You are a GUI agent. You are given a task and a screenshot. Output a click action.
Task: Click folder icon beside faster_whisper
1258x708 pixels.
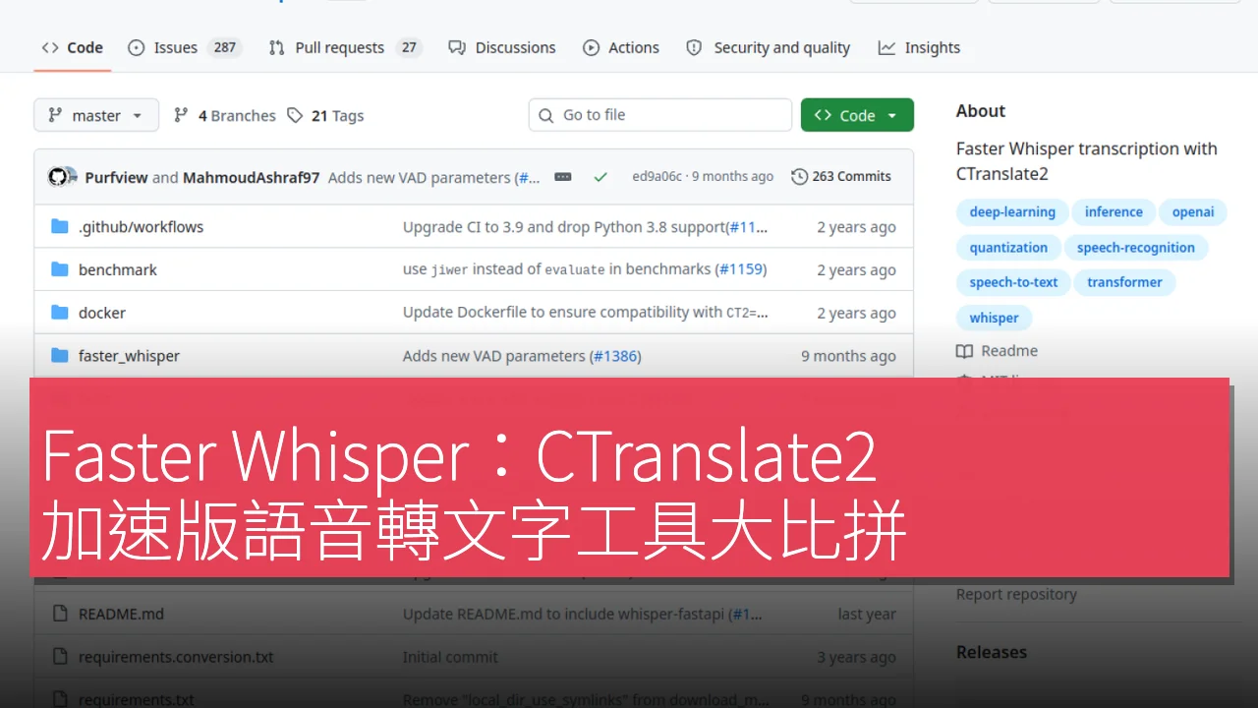[59, 356]
